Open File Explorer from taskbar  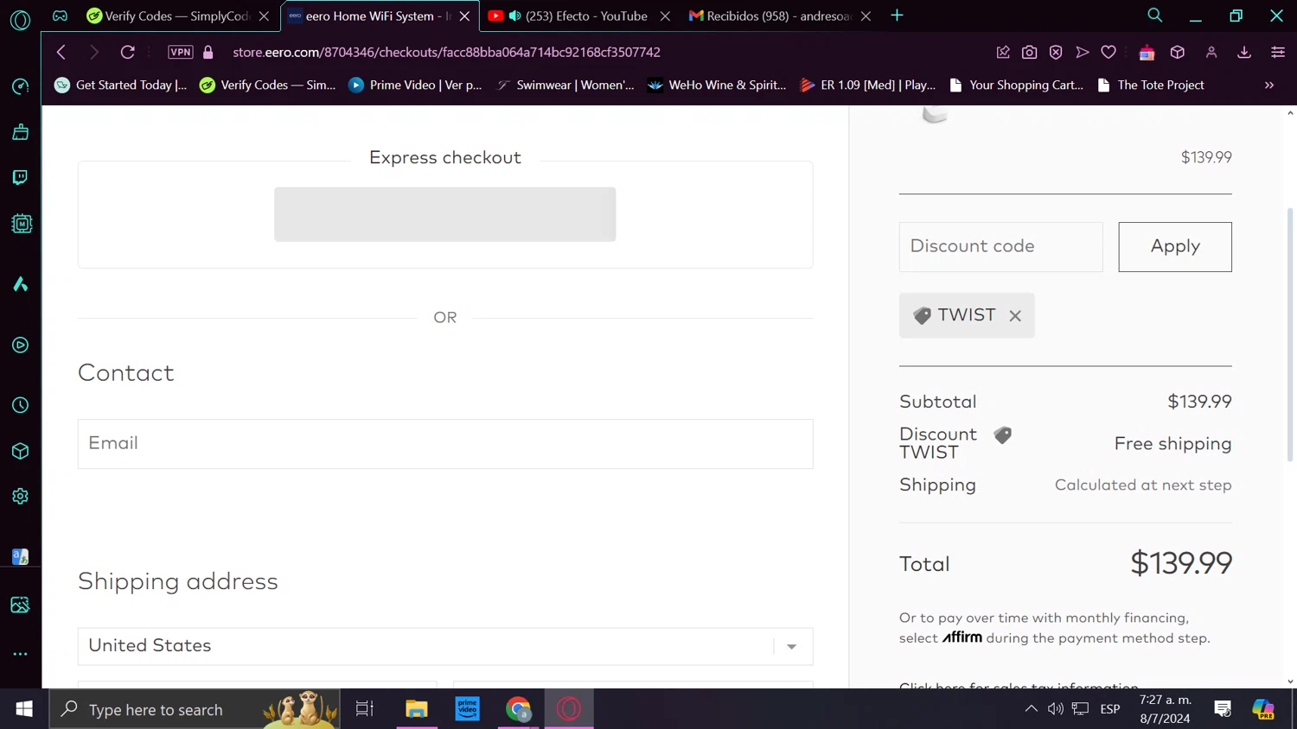pyautogui.click(x=417, y=709)
